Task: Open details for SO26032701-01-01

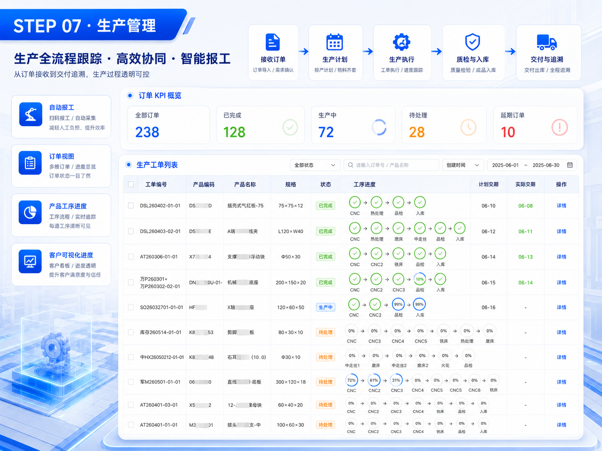Action: [561, 307]
